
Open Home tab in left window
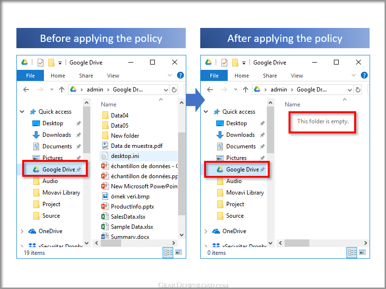pyautogui.click(x=58, y=76)
